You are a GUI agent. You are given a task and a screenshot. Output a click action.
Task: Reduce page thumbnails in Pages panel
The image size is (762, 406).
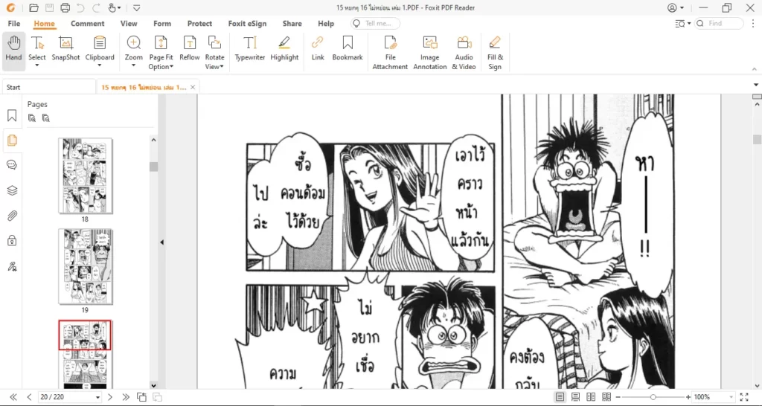pos(45,118)
